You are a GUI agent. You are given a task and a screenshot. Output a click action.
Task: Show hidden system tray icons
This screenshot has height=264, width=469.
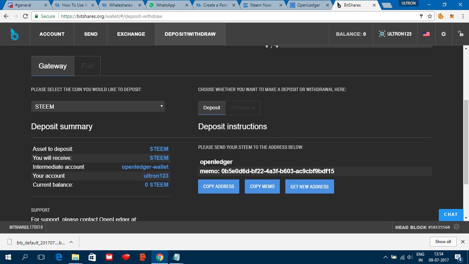click(386, 257)
